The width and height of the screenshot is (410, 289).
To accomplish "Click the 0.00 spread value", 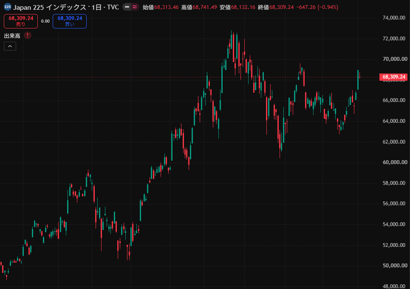I will pyautogui.click(x=45, y=21).
